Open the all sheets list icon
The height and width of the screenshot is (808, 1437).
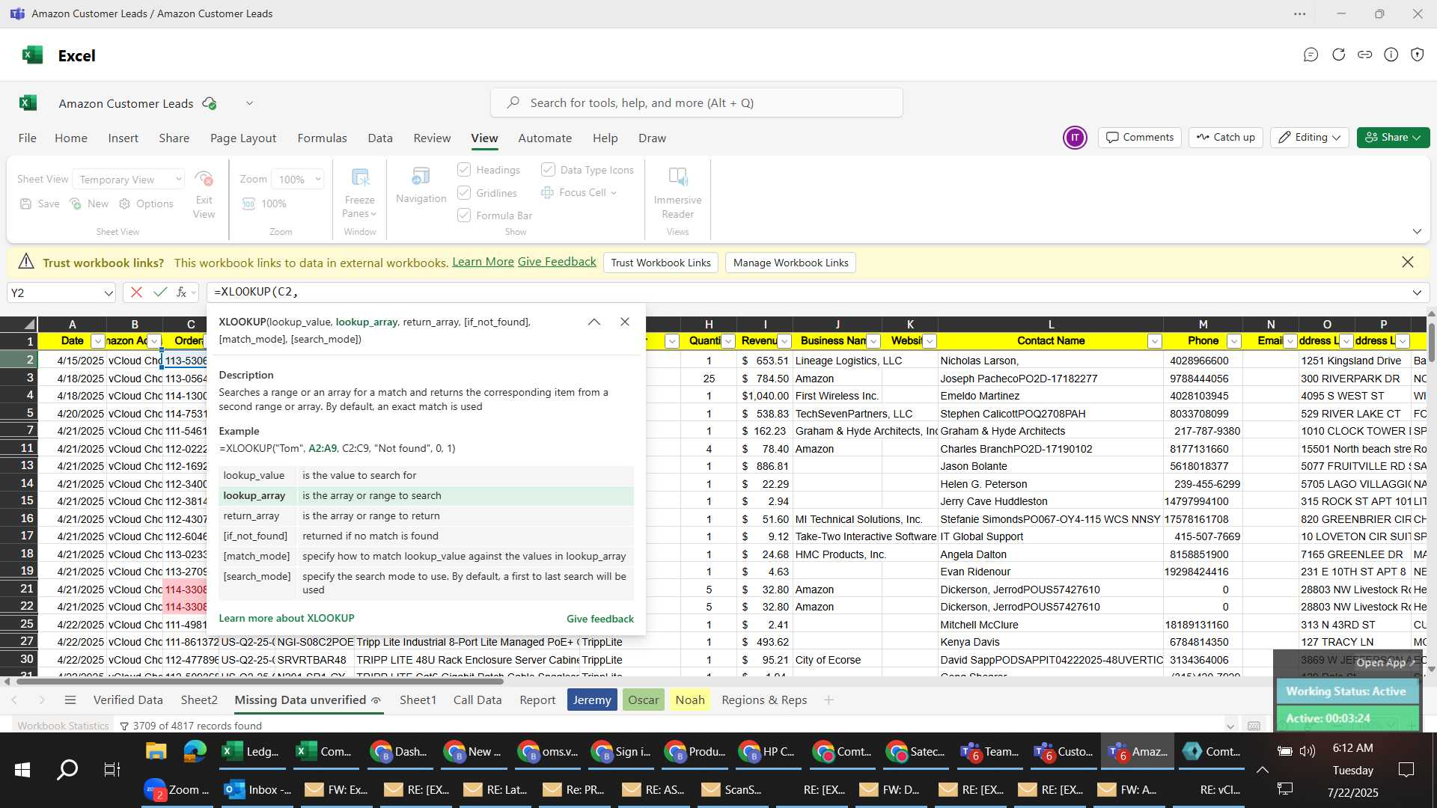(x=70, y=700)
